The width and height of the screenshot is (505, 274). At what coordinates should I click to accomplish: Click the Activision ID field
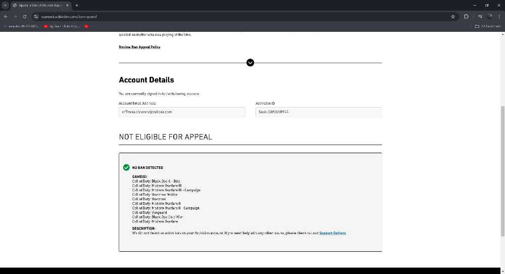[319, 112]
